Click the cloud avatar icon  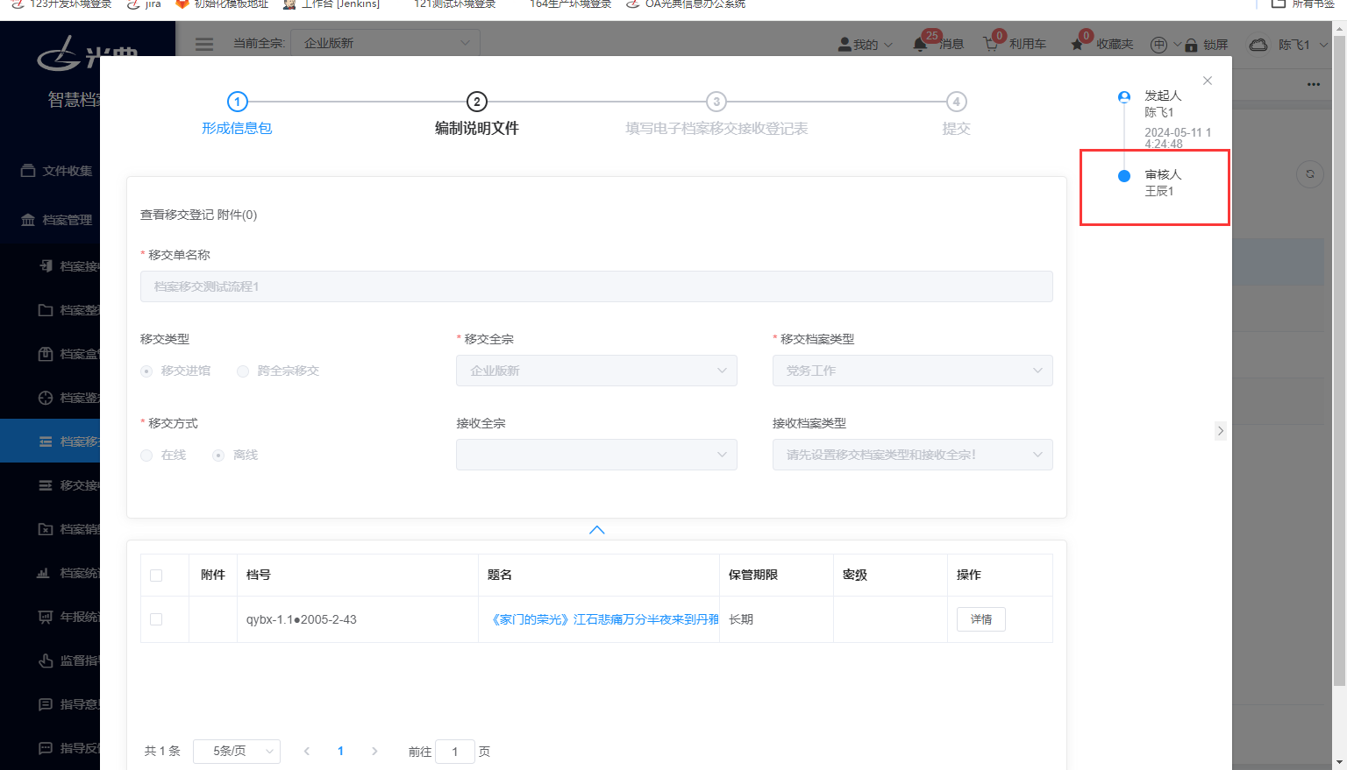coord(1258,45)
